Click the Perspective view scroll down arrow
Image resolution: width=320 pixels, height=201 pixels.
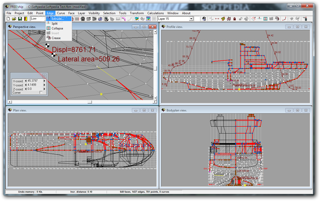click(x=155, y=98)
